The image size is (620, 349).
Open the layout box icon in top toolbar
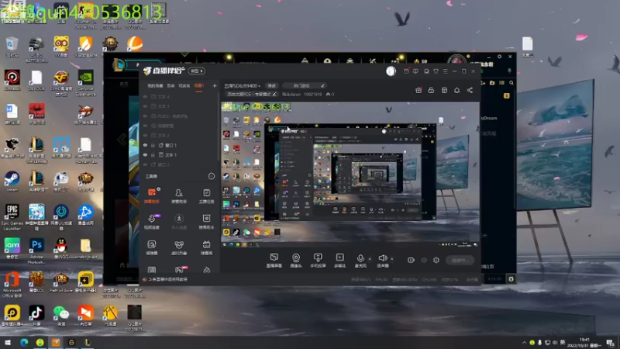(444, 90)
